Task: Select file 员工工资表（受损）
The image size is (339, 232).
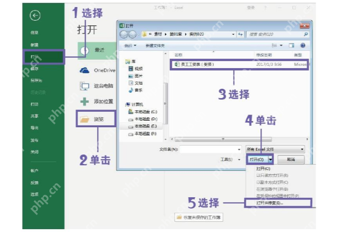Action: click(x=239, y=64)
